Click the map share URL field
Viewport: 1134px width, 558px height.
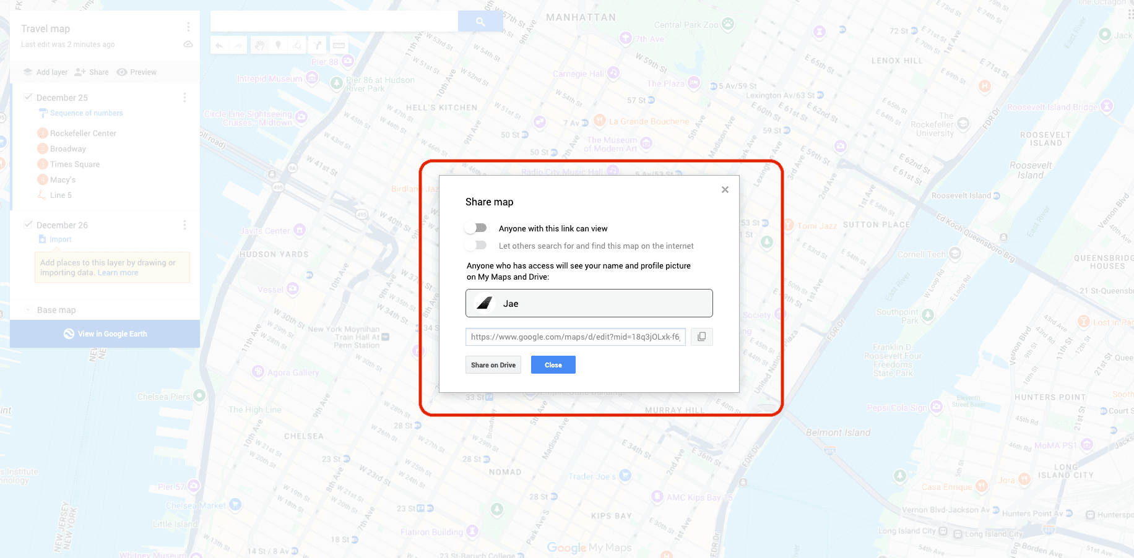point(576,337)
